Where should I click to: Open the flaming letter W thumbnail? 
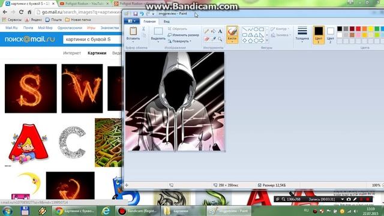(x=82, y=88)
